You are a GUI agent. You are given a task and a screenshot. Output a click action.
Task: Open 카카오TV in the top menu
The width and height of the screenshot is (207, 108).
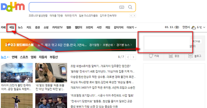tap(57, 27)
